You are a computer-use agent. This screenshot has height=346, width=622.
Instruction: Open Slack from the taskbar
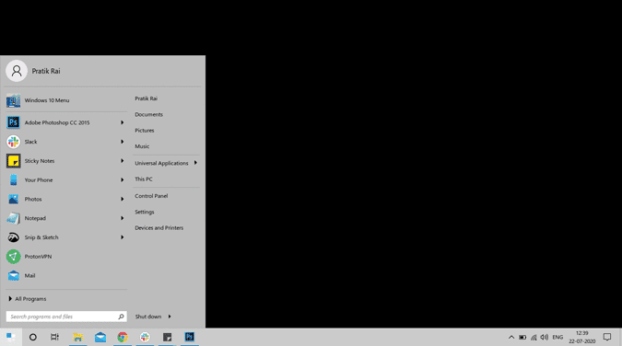(145, 338)
